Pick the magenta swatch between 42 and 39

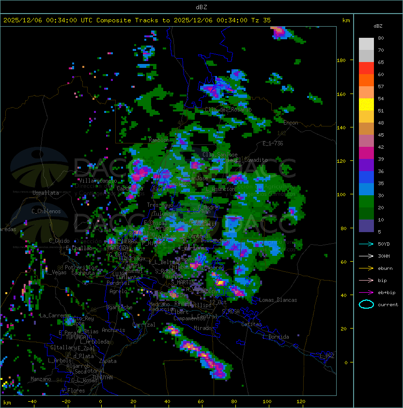click(x=366, y=153)
